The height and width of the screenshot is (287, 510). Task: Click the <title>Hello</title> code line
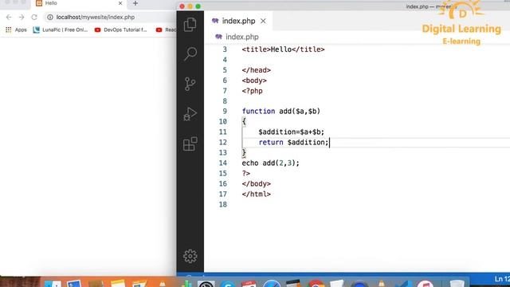tap(283, 49)
